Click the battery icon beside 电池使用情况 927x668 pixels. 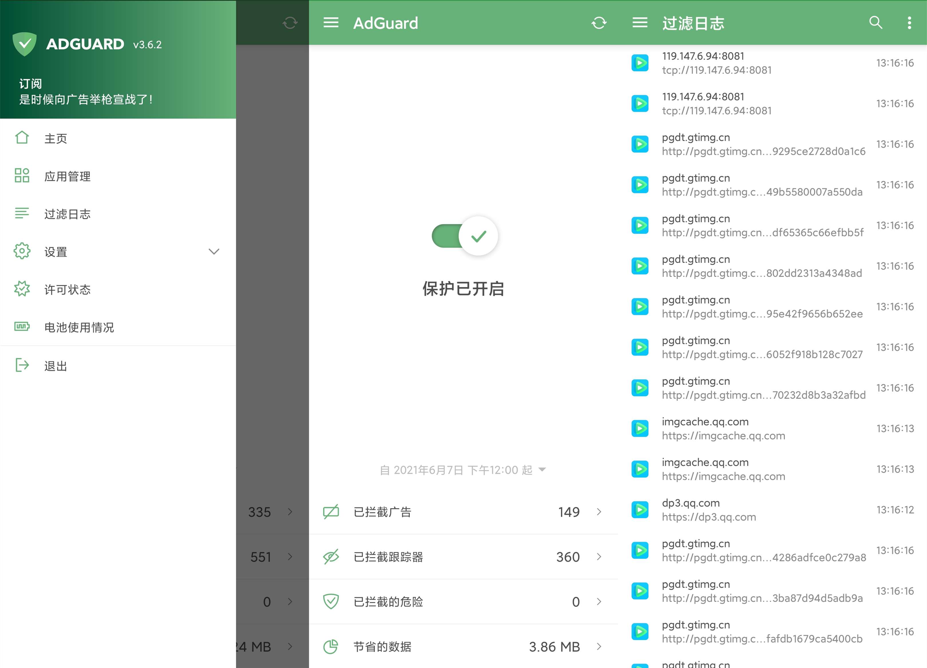click(x=22, y=326)
